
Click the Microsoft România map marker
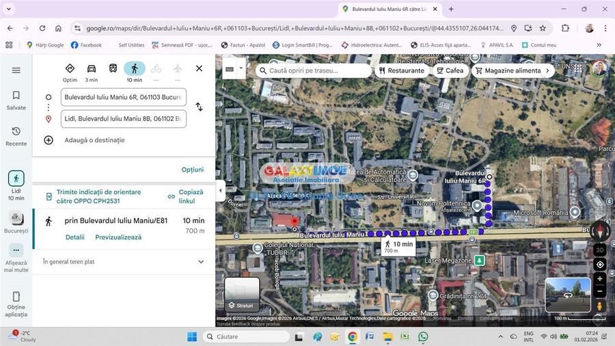pyautogui.click(x=575, y=212)
